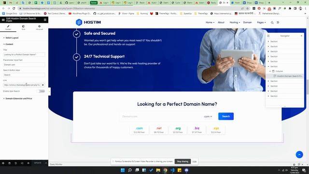Viewport: 309px width, 174px height.
Task: Open a new browser tab
Action: [269, 3]
